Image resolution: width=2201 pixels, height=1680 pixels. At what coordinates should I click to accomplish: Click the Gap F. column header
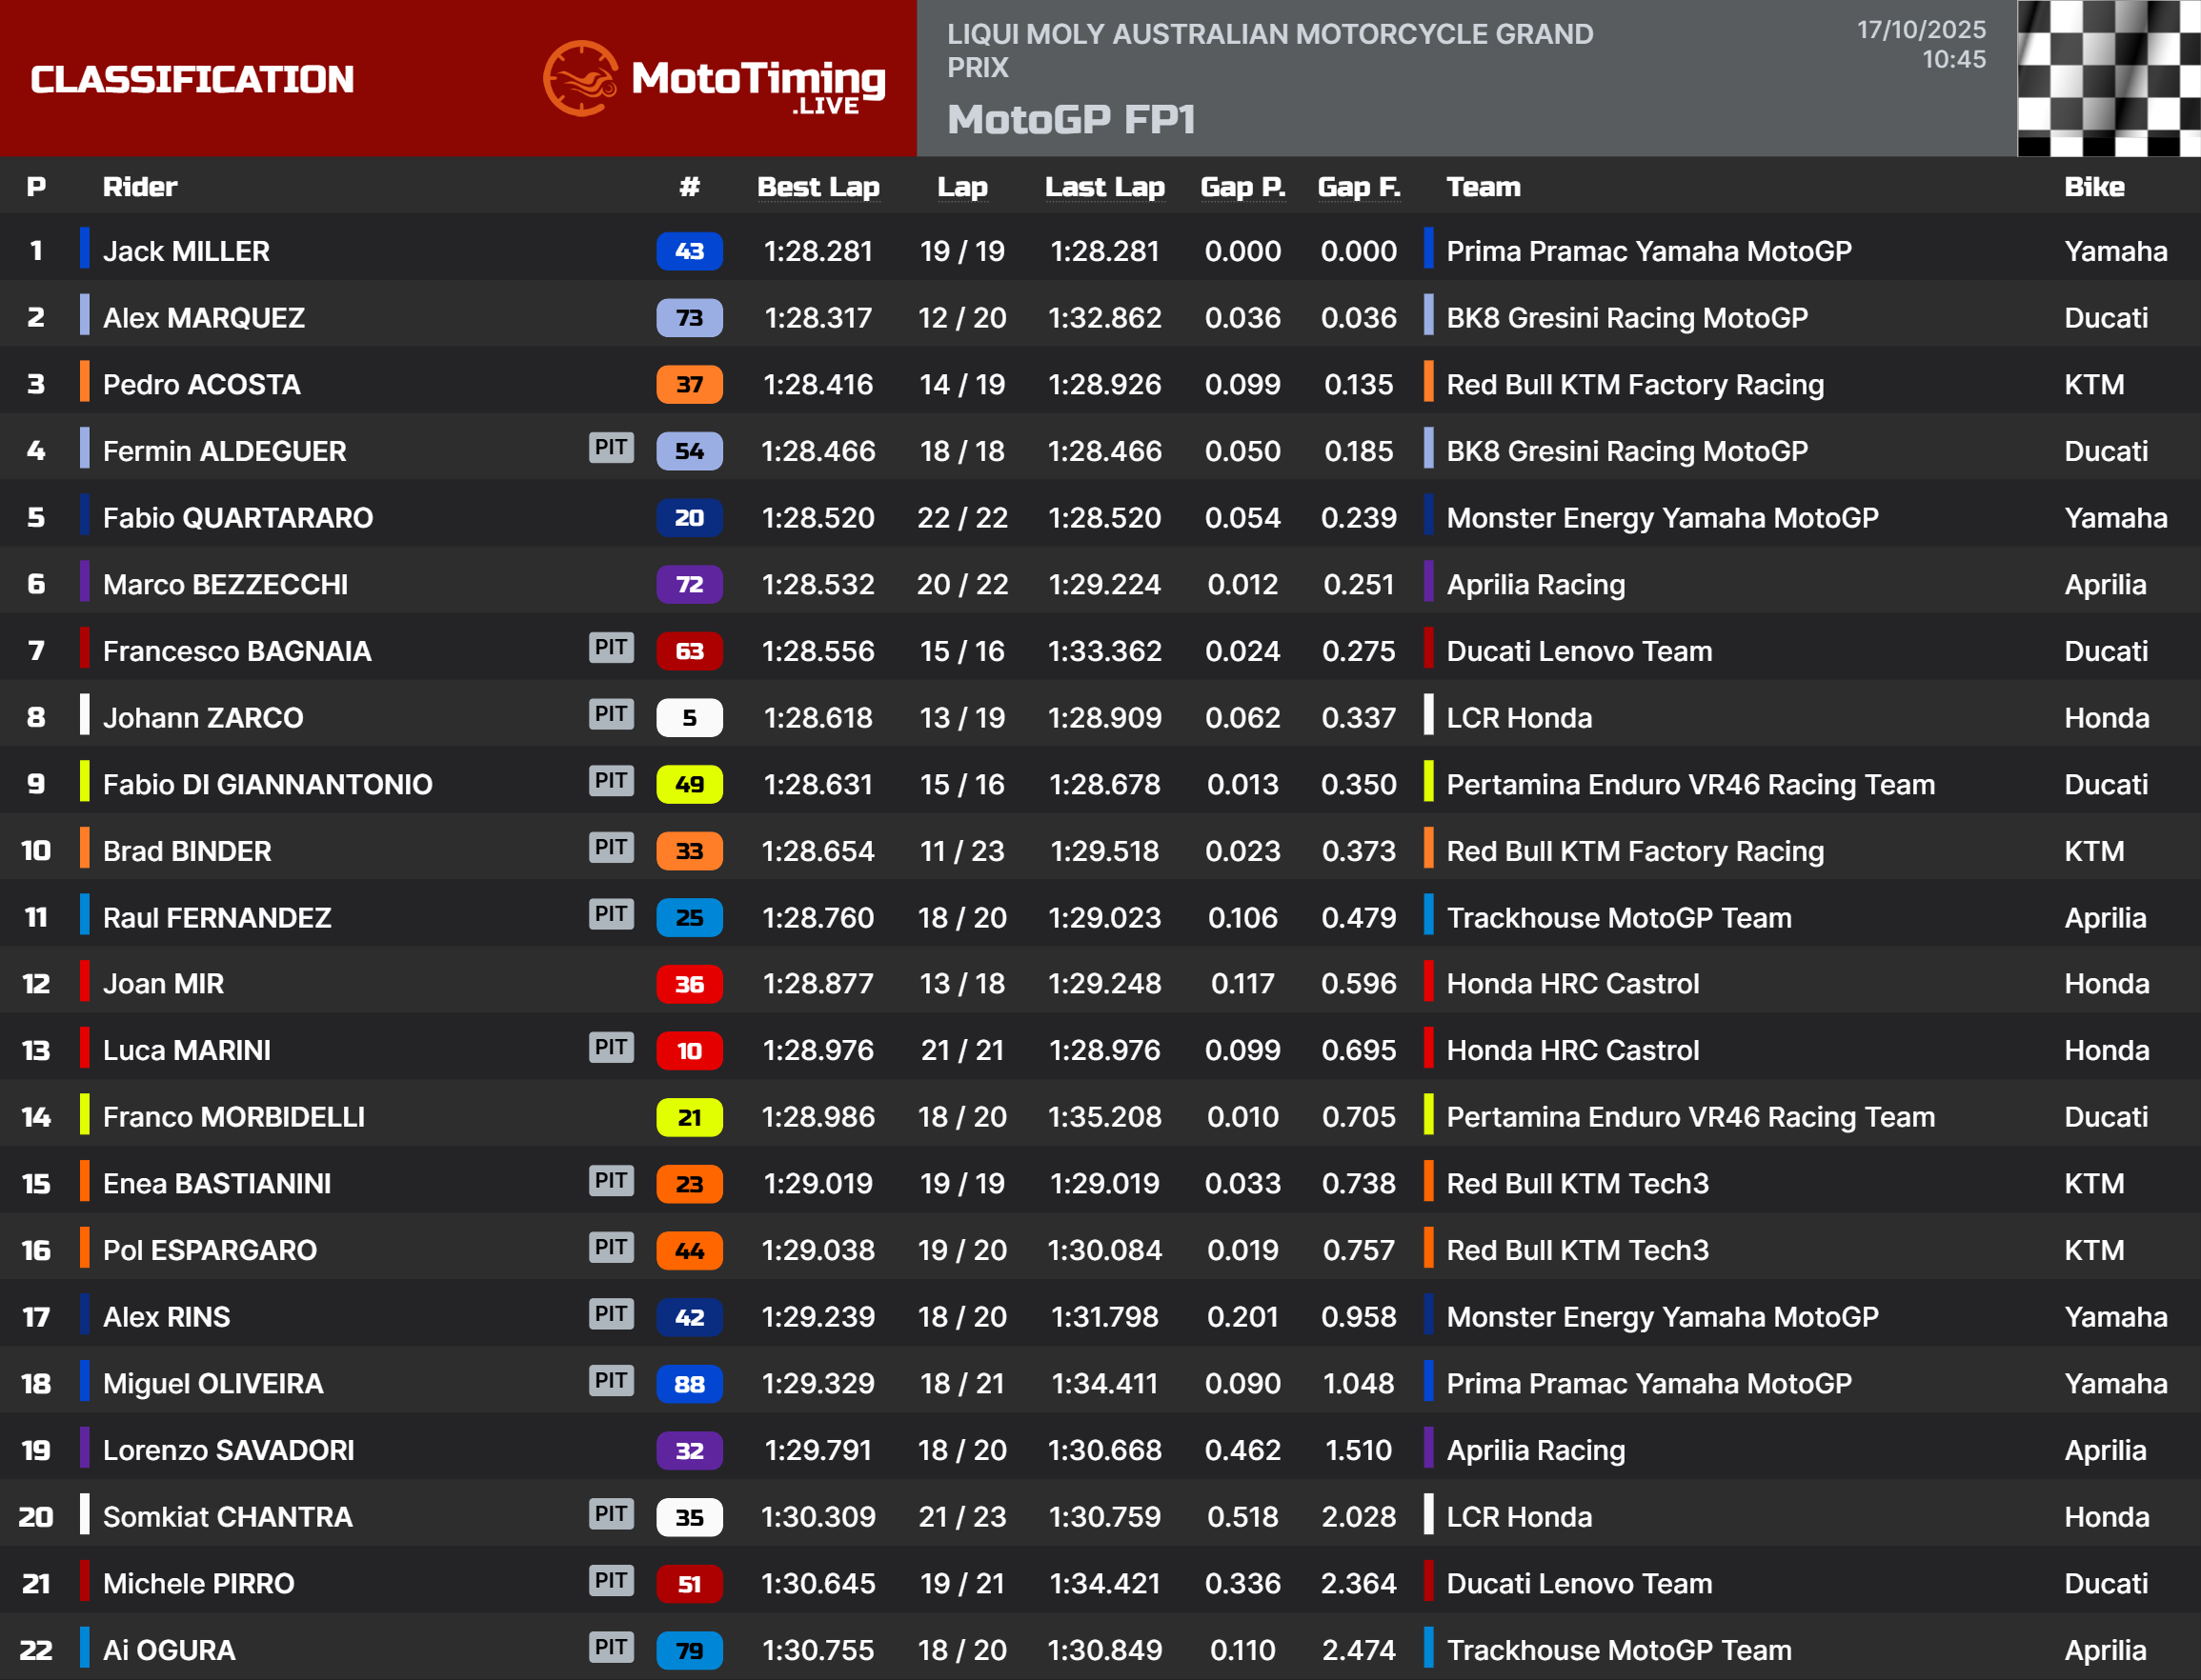point(1358,187)
